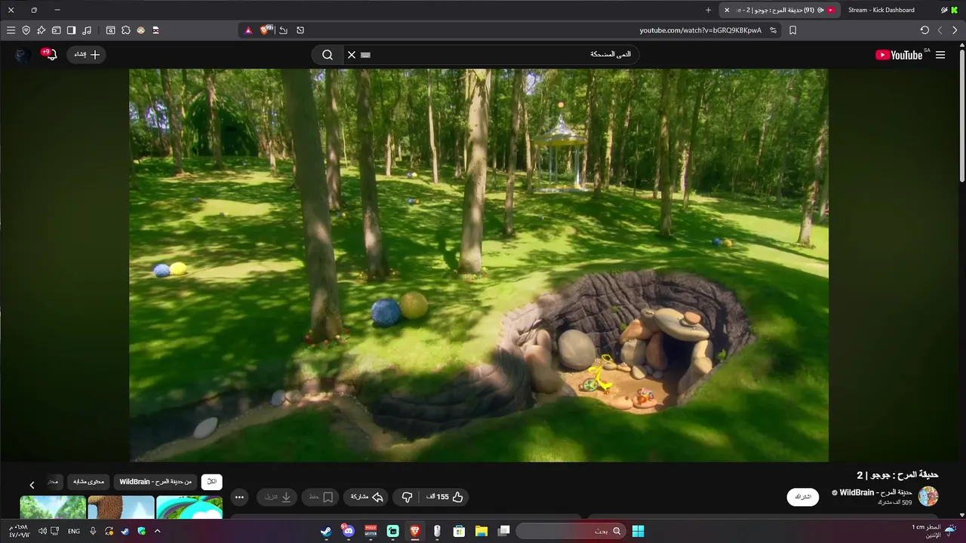This screenshot has height=543, width=966.
Task: Open File Explorer from the taskbar
Action: pos(481,531)
